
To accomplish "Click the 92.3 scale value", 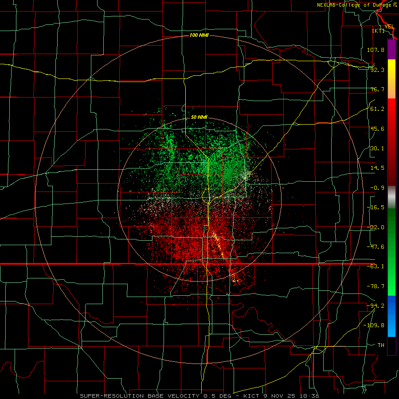I will (377, 70).
